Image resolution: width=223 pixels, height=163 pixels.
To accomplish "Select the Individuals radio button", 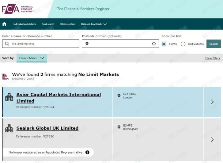I will (183, 44).
